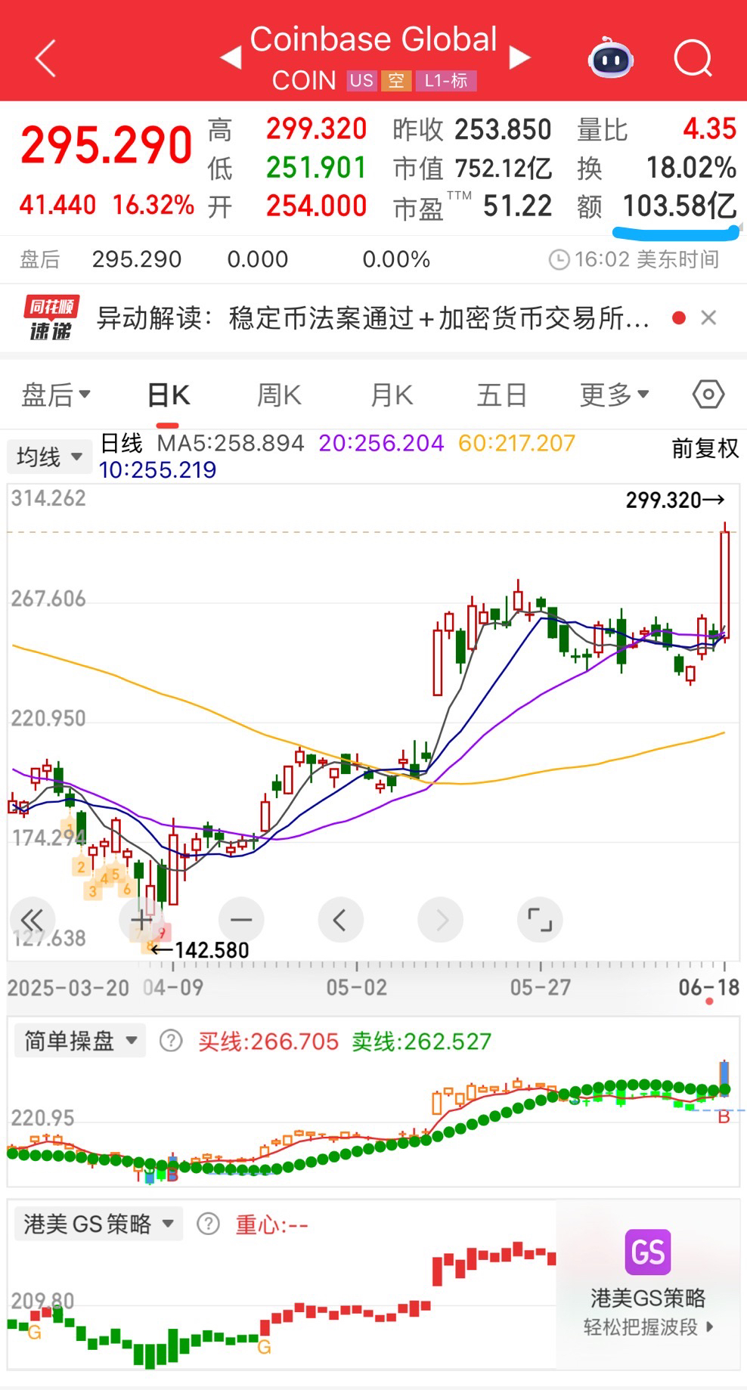Switch to next stock with right triangle
The width and height of the screenshot is (747, 1390).
click(x=519, y=57)
